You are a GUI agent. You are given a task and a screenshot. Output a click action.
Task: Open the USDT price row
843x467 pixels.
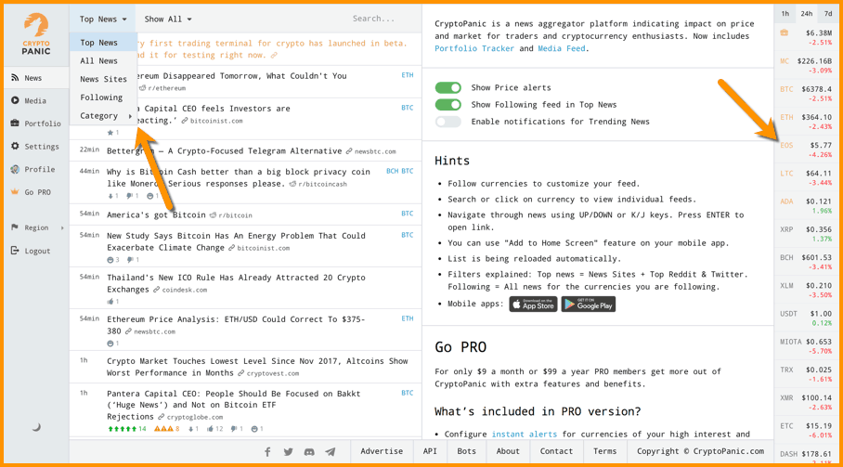pyautogui.click(x=807, y=318)
